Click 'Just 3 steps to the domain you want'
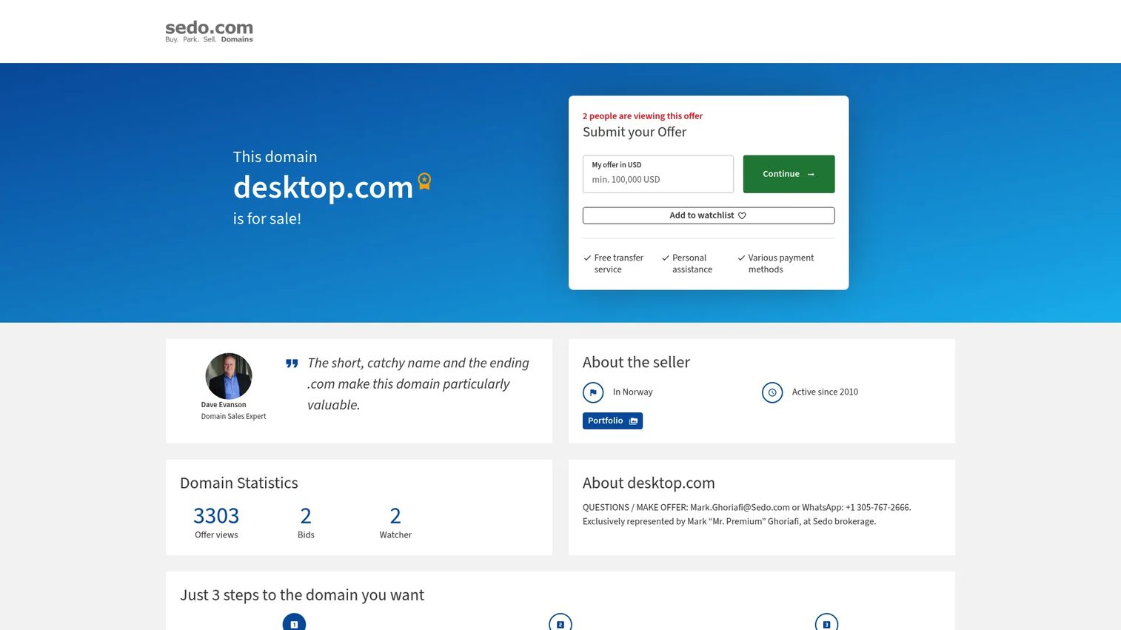 pyautogui.click(x=302, y=595)
